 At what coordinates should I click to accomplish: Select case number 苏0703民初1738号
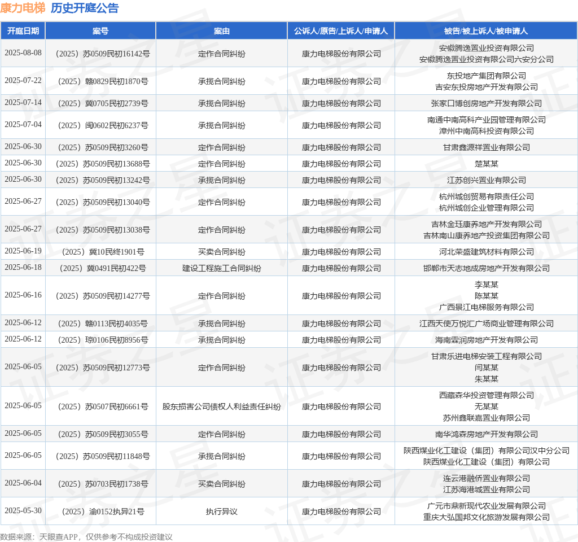click(103, 484)
